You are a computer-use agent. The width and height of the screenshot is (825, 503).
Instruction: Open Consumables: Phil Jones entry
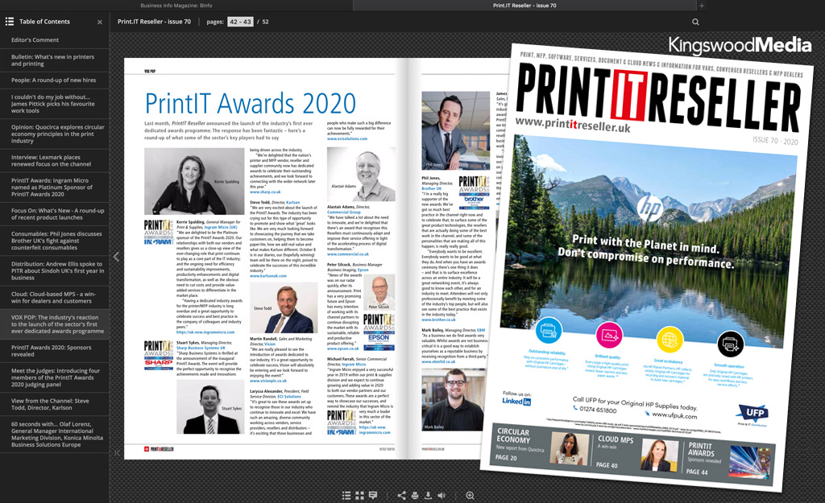click(x=55, y=241)
